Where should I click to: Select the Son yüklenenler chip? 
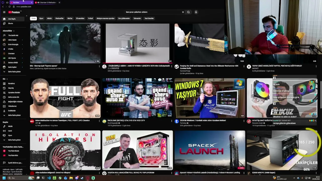coord(124,18)
